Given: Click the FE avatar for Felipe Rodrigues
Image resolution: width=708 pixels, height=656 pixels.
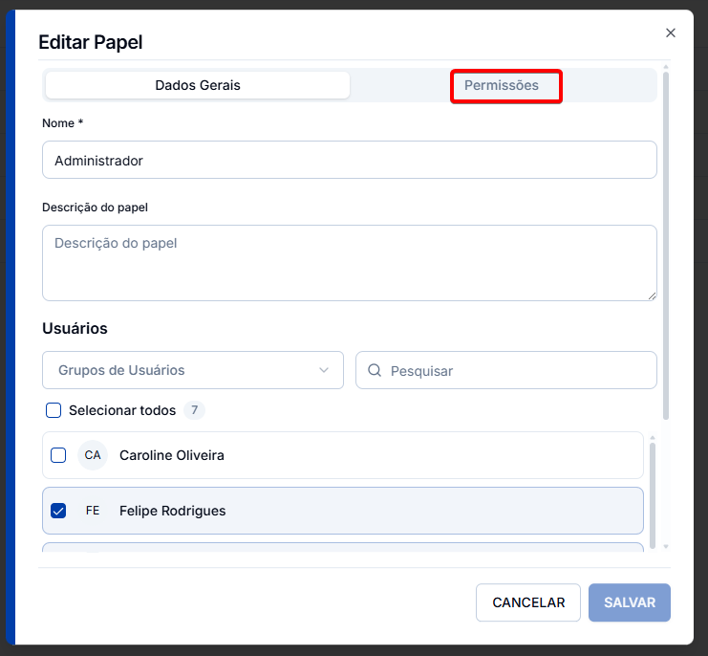Looking at the screenshot, I should pyautogui.click(x=93, y=511).
